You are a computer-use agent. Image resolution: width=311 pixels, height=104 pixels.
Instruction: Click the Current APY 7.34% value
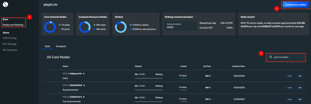(230, 27)
